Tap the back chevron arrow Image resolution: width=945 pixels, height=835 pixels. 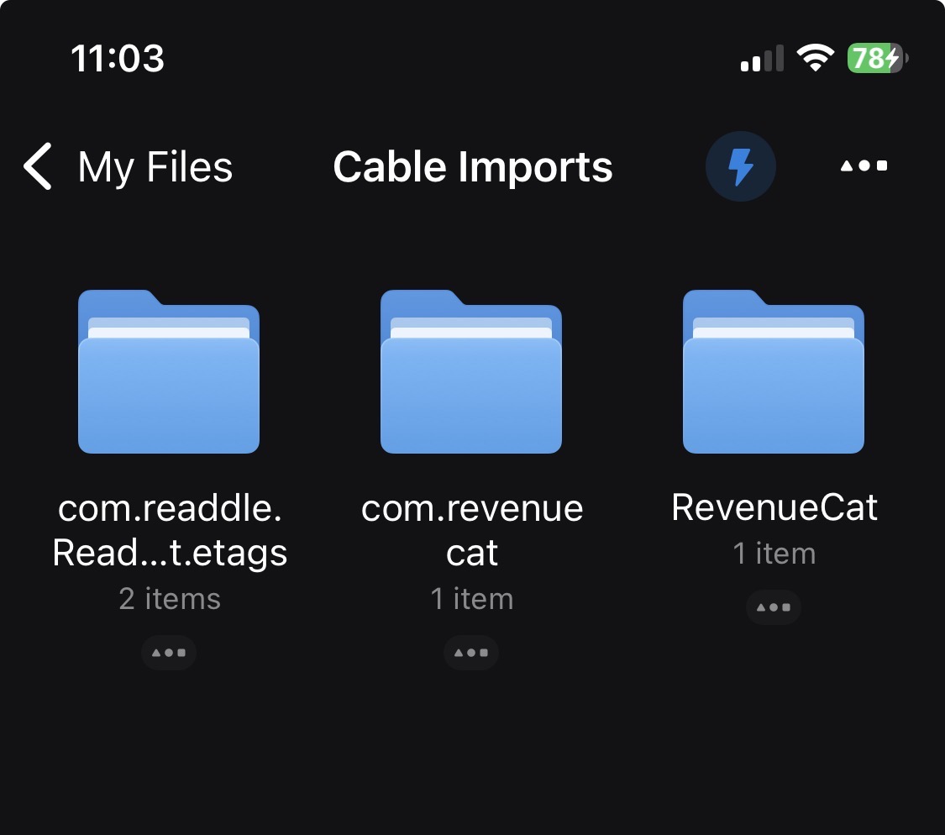pos(38,166)
